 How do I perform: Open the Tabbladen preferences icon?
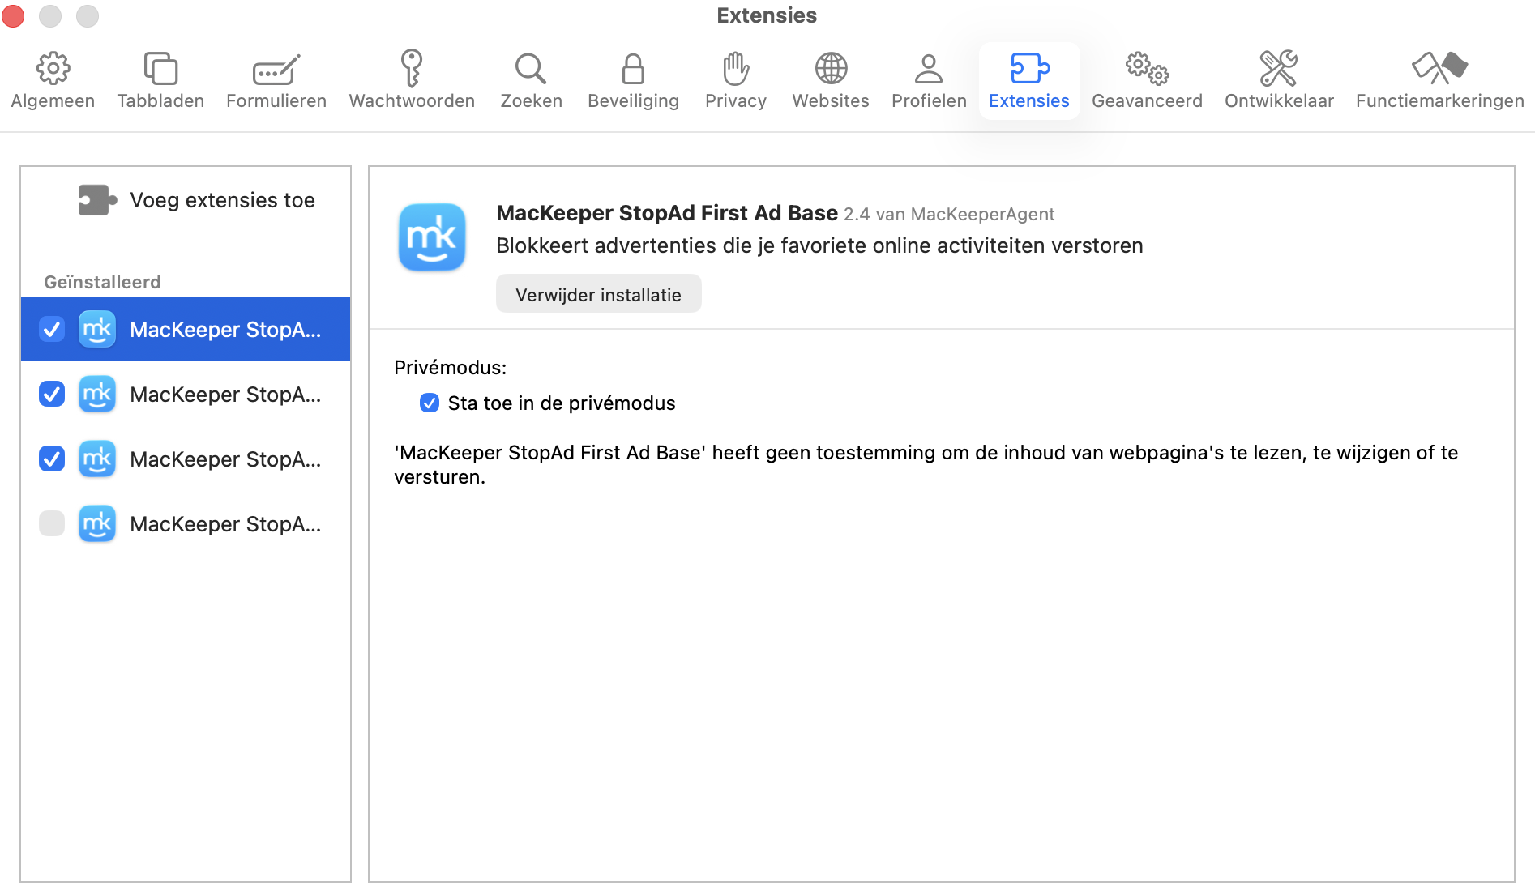160,69
